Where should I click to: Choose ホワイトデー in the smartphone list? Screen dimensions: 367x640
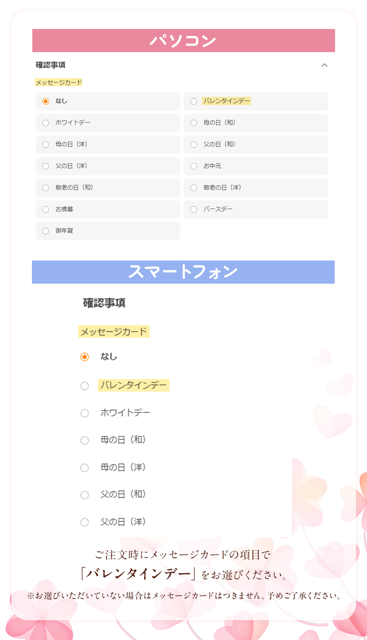click(x=85, y=413)
